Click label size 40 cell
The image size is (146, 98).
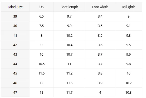[15, 26]
